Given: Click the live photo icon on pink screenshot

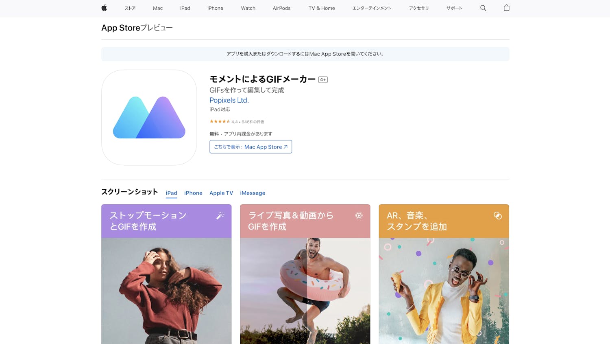Looking at the screenshot, I should [359, 215].
